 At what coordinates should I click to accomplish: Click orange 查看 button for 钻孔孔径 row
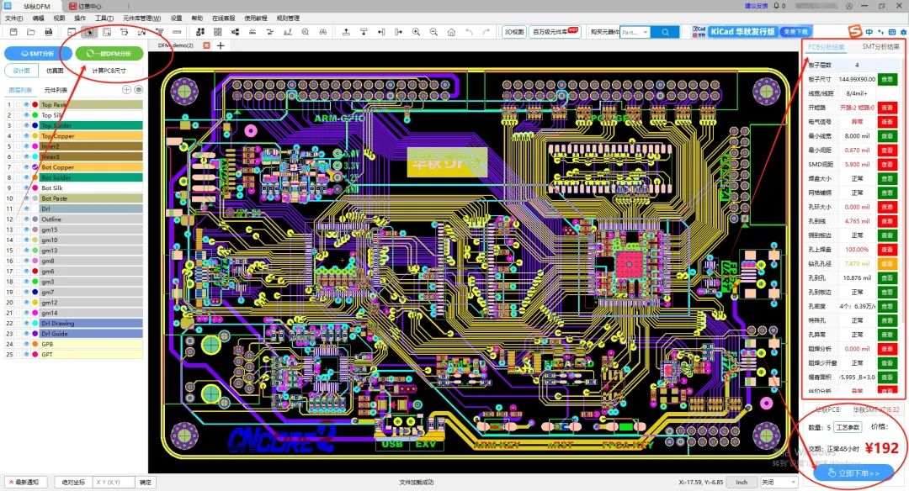pos(887,263)
